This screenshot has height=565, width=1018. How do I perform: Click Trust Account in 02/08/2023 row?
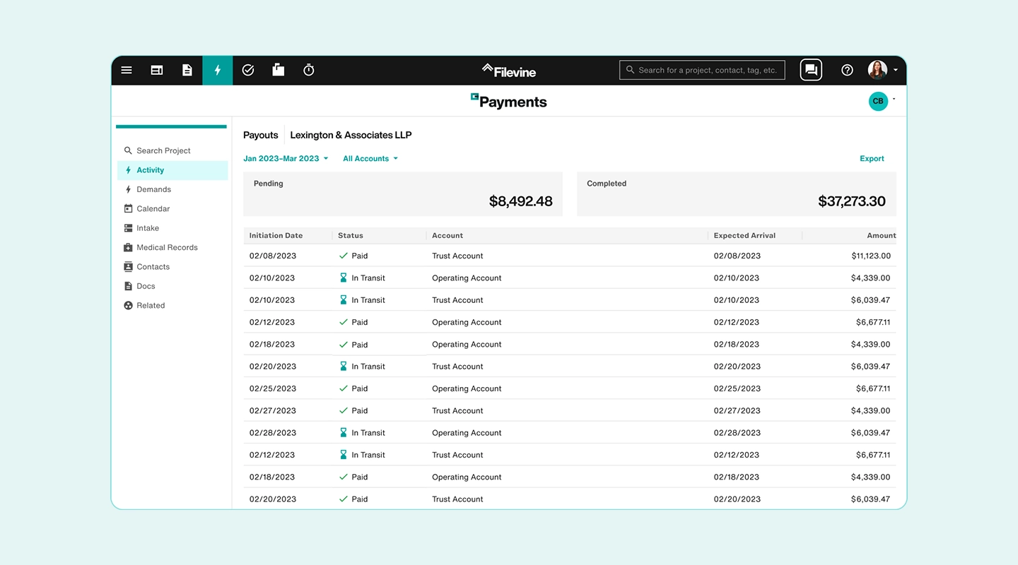pos(457,256)
